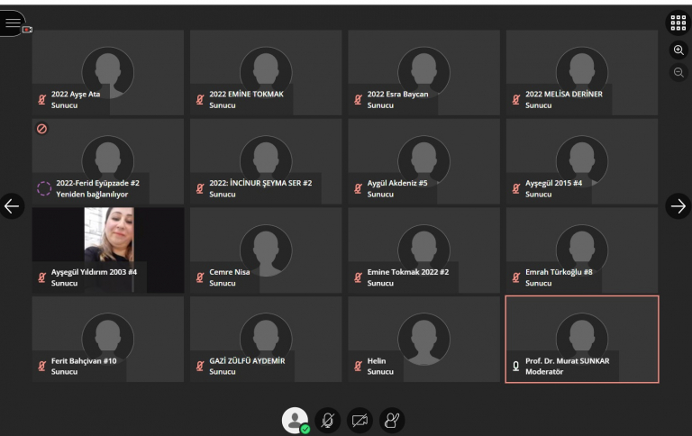Click the 'Moderatör' role label
Image resolution: width=692 pixels, height=436 pixels.
coord(544,371)
